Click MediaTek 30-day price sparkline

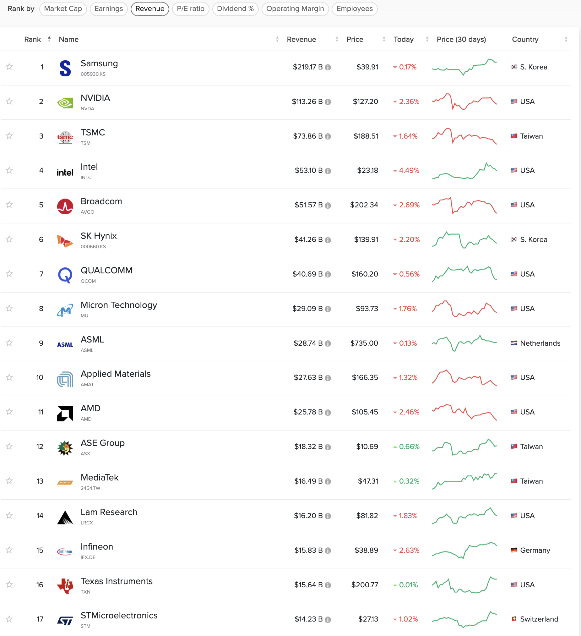[x=464, y=481]
